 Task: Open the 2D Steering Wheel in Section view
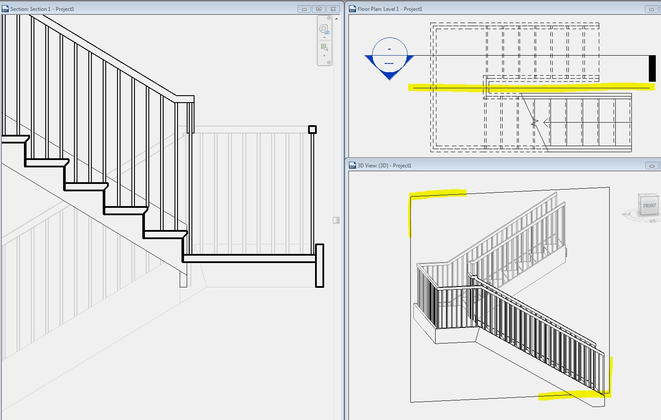[x=324, y=29]
